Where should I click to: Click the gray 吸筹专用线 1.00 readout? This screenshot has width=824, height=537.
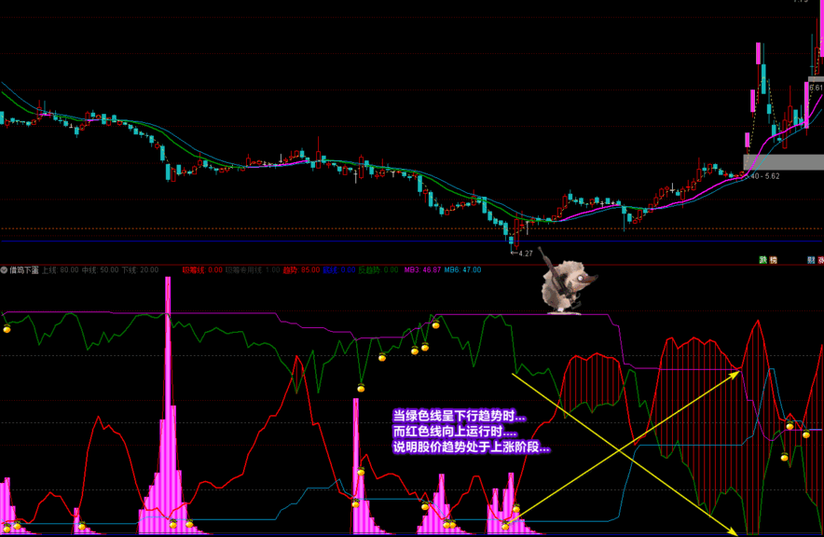pyautogui.click(x=253, y=270)
